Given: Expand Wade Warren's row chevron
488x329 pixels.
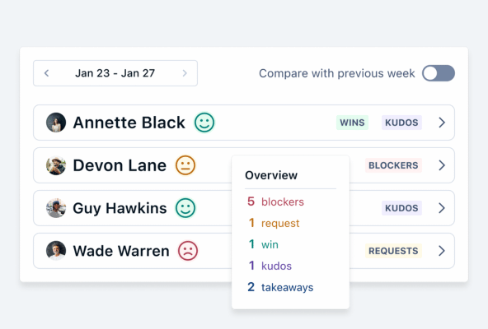Looking at the screenshot, I should click(x=442, y=251).
